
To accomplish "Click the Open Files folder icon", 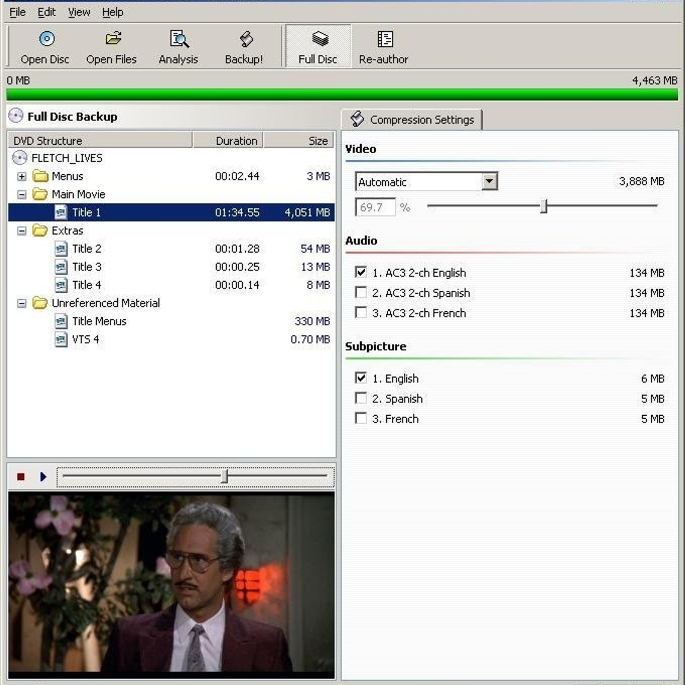I will click(113, 39).
